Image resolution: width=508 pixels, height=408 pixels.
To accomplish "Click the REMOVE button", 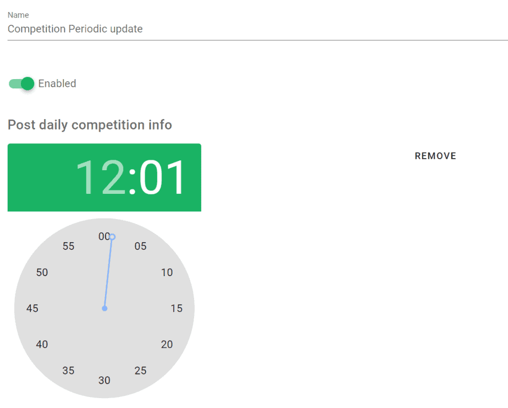I will 435,156.
